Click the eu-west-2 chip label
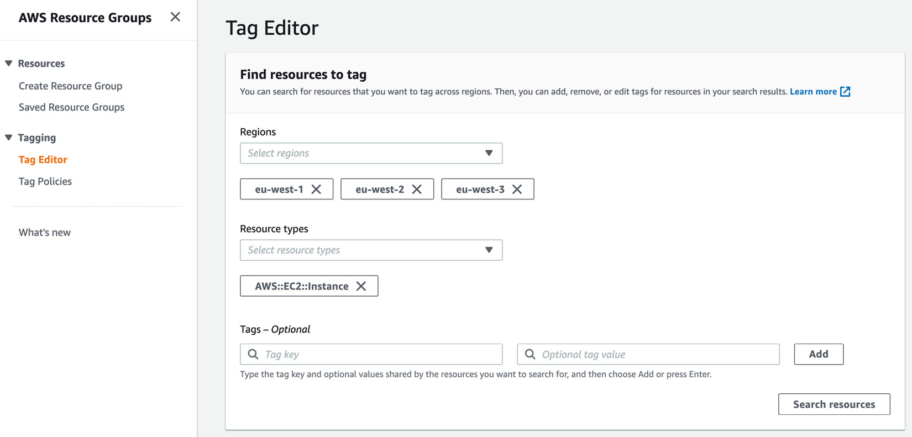The image size is (912, 437). pos(380,189)
